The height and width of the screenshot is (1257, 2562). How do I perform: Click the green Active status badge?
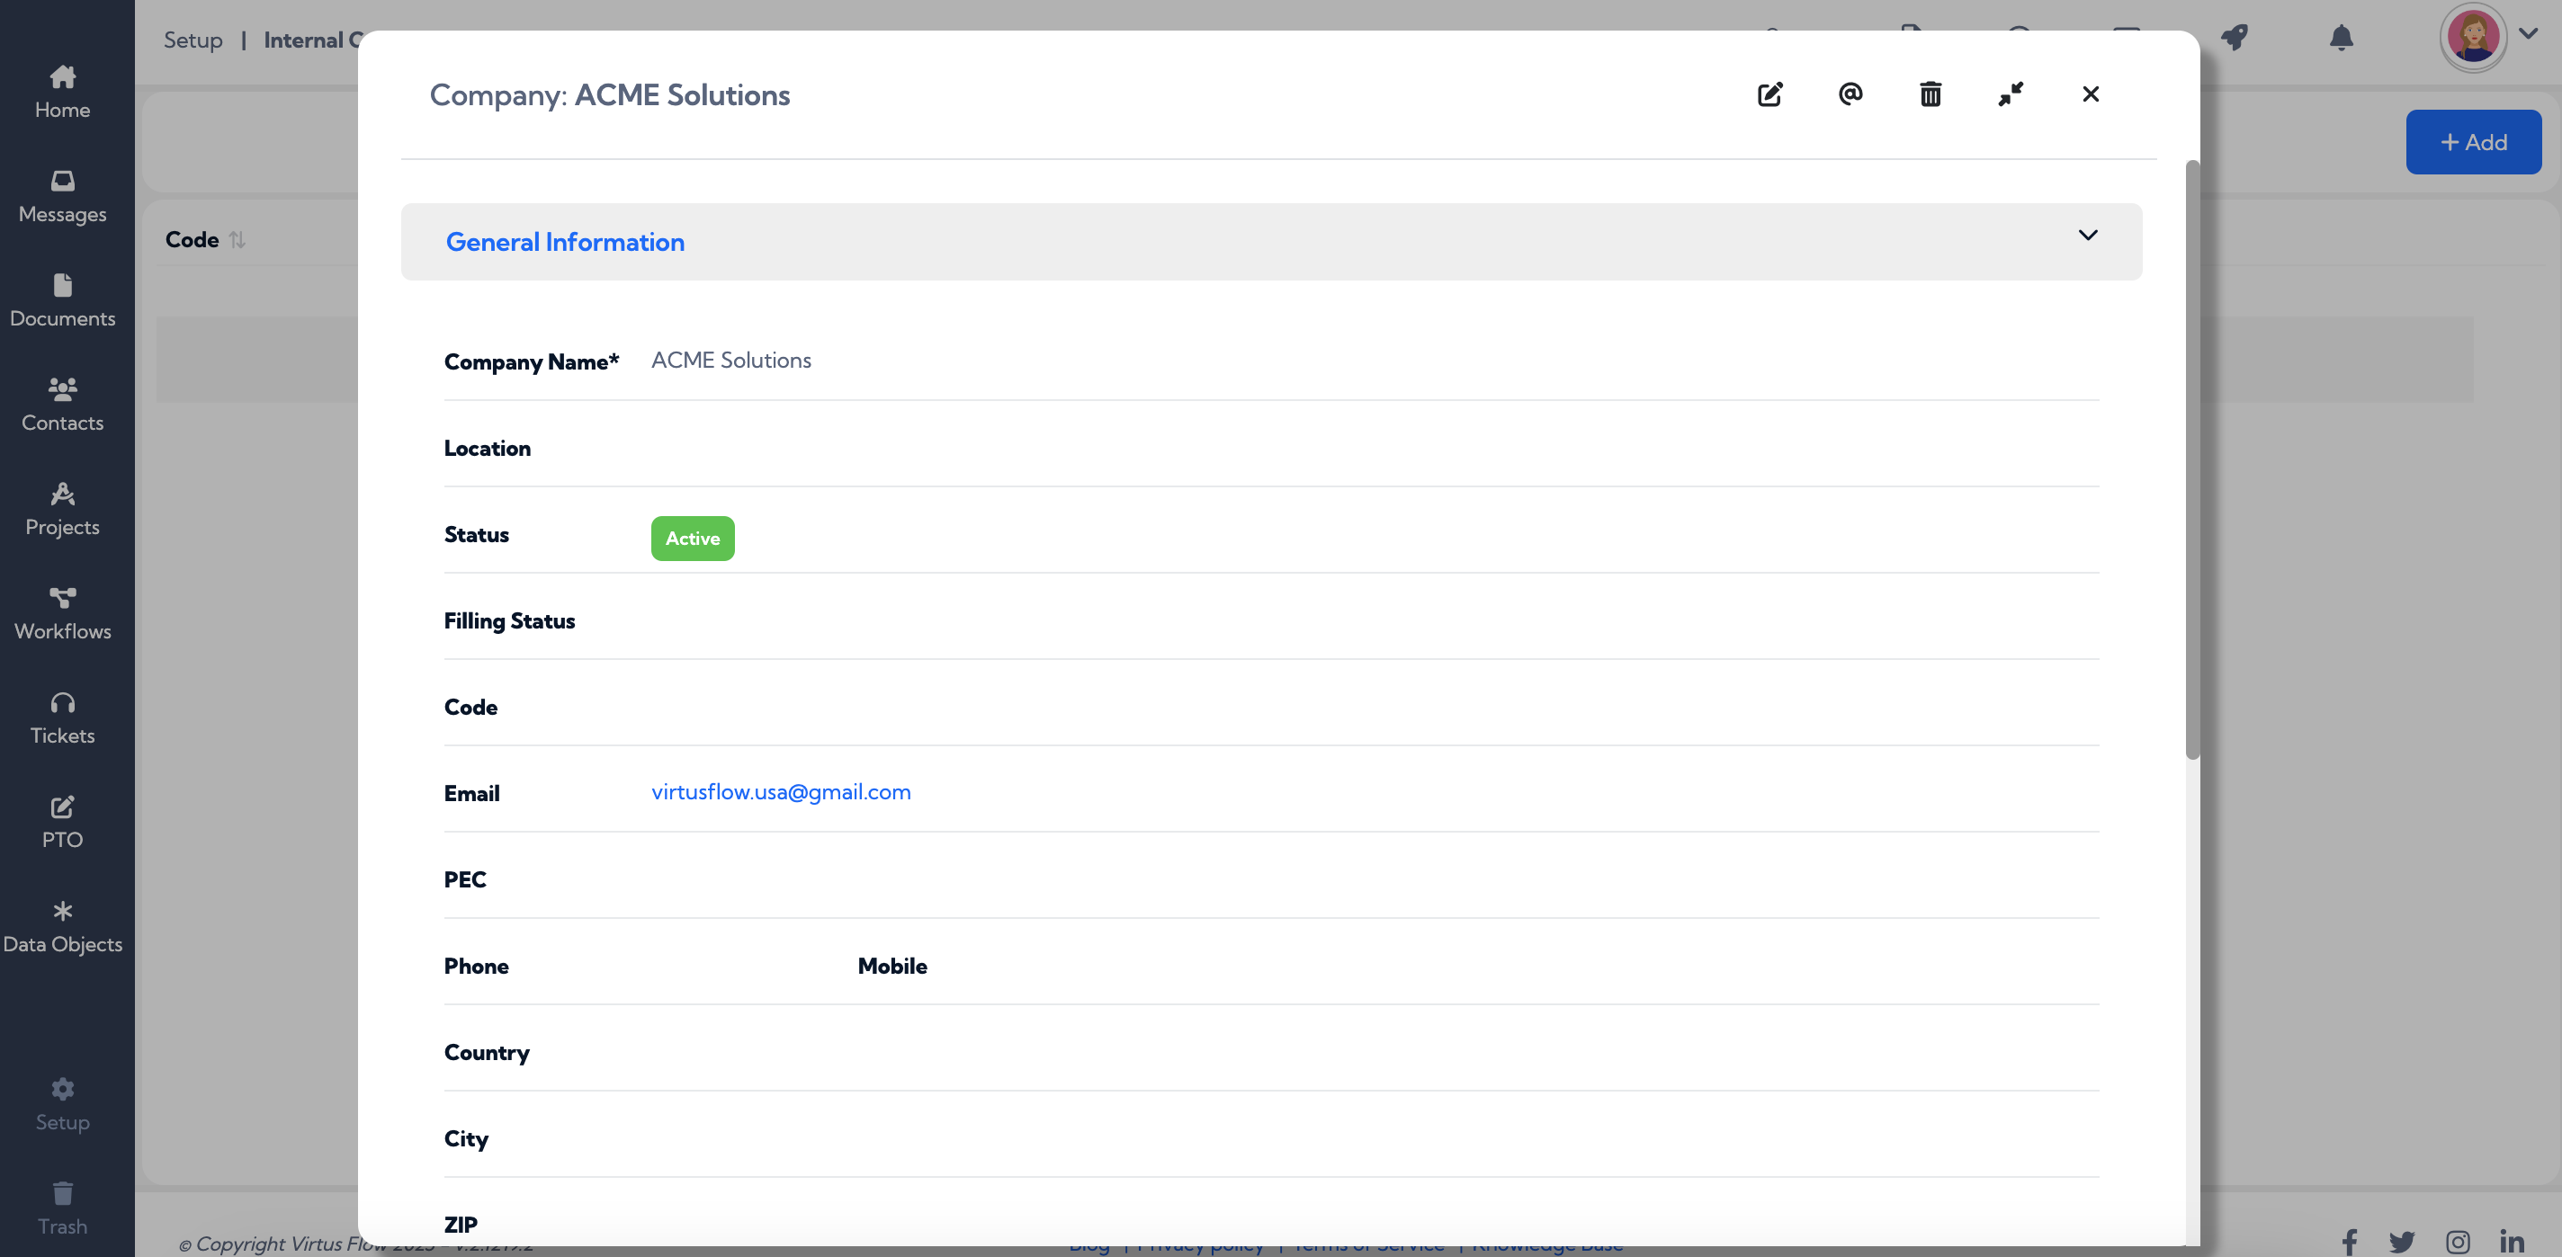[x=694, y=538]
